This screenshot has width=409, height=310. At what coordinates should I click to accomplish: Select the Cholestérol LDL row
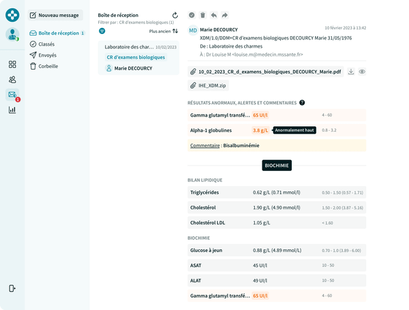coord(277,223)
